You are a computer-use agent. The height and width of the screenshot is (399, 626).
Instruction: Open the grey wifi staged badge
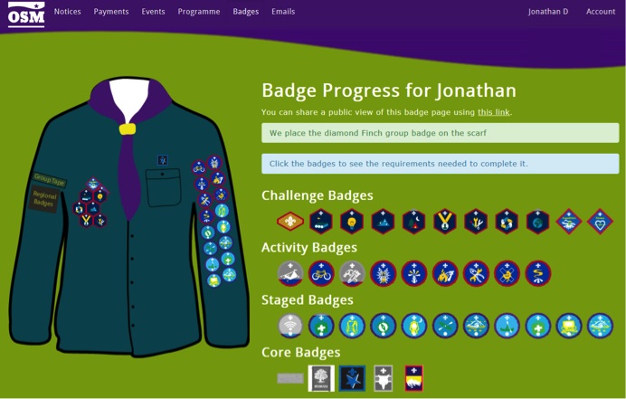(290, 326)
